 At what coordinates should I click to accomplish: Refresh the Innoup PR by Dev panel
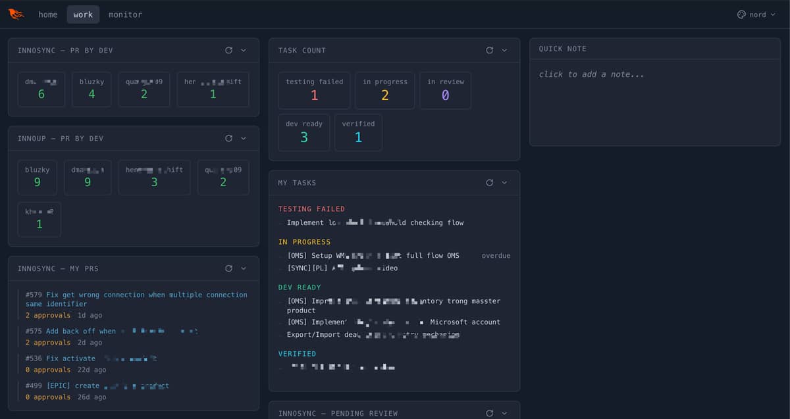point(228,138)
